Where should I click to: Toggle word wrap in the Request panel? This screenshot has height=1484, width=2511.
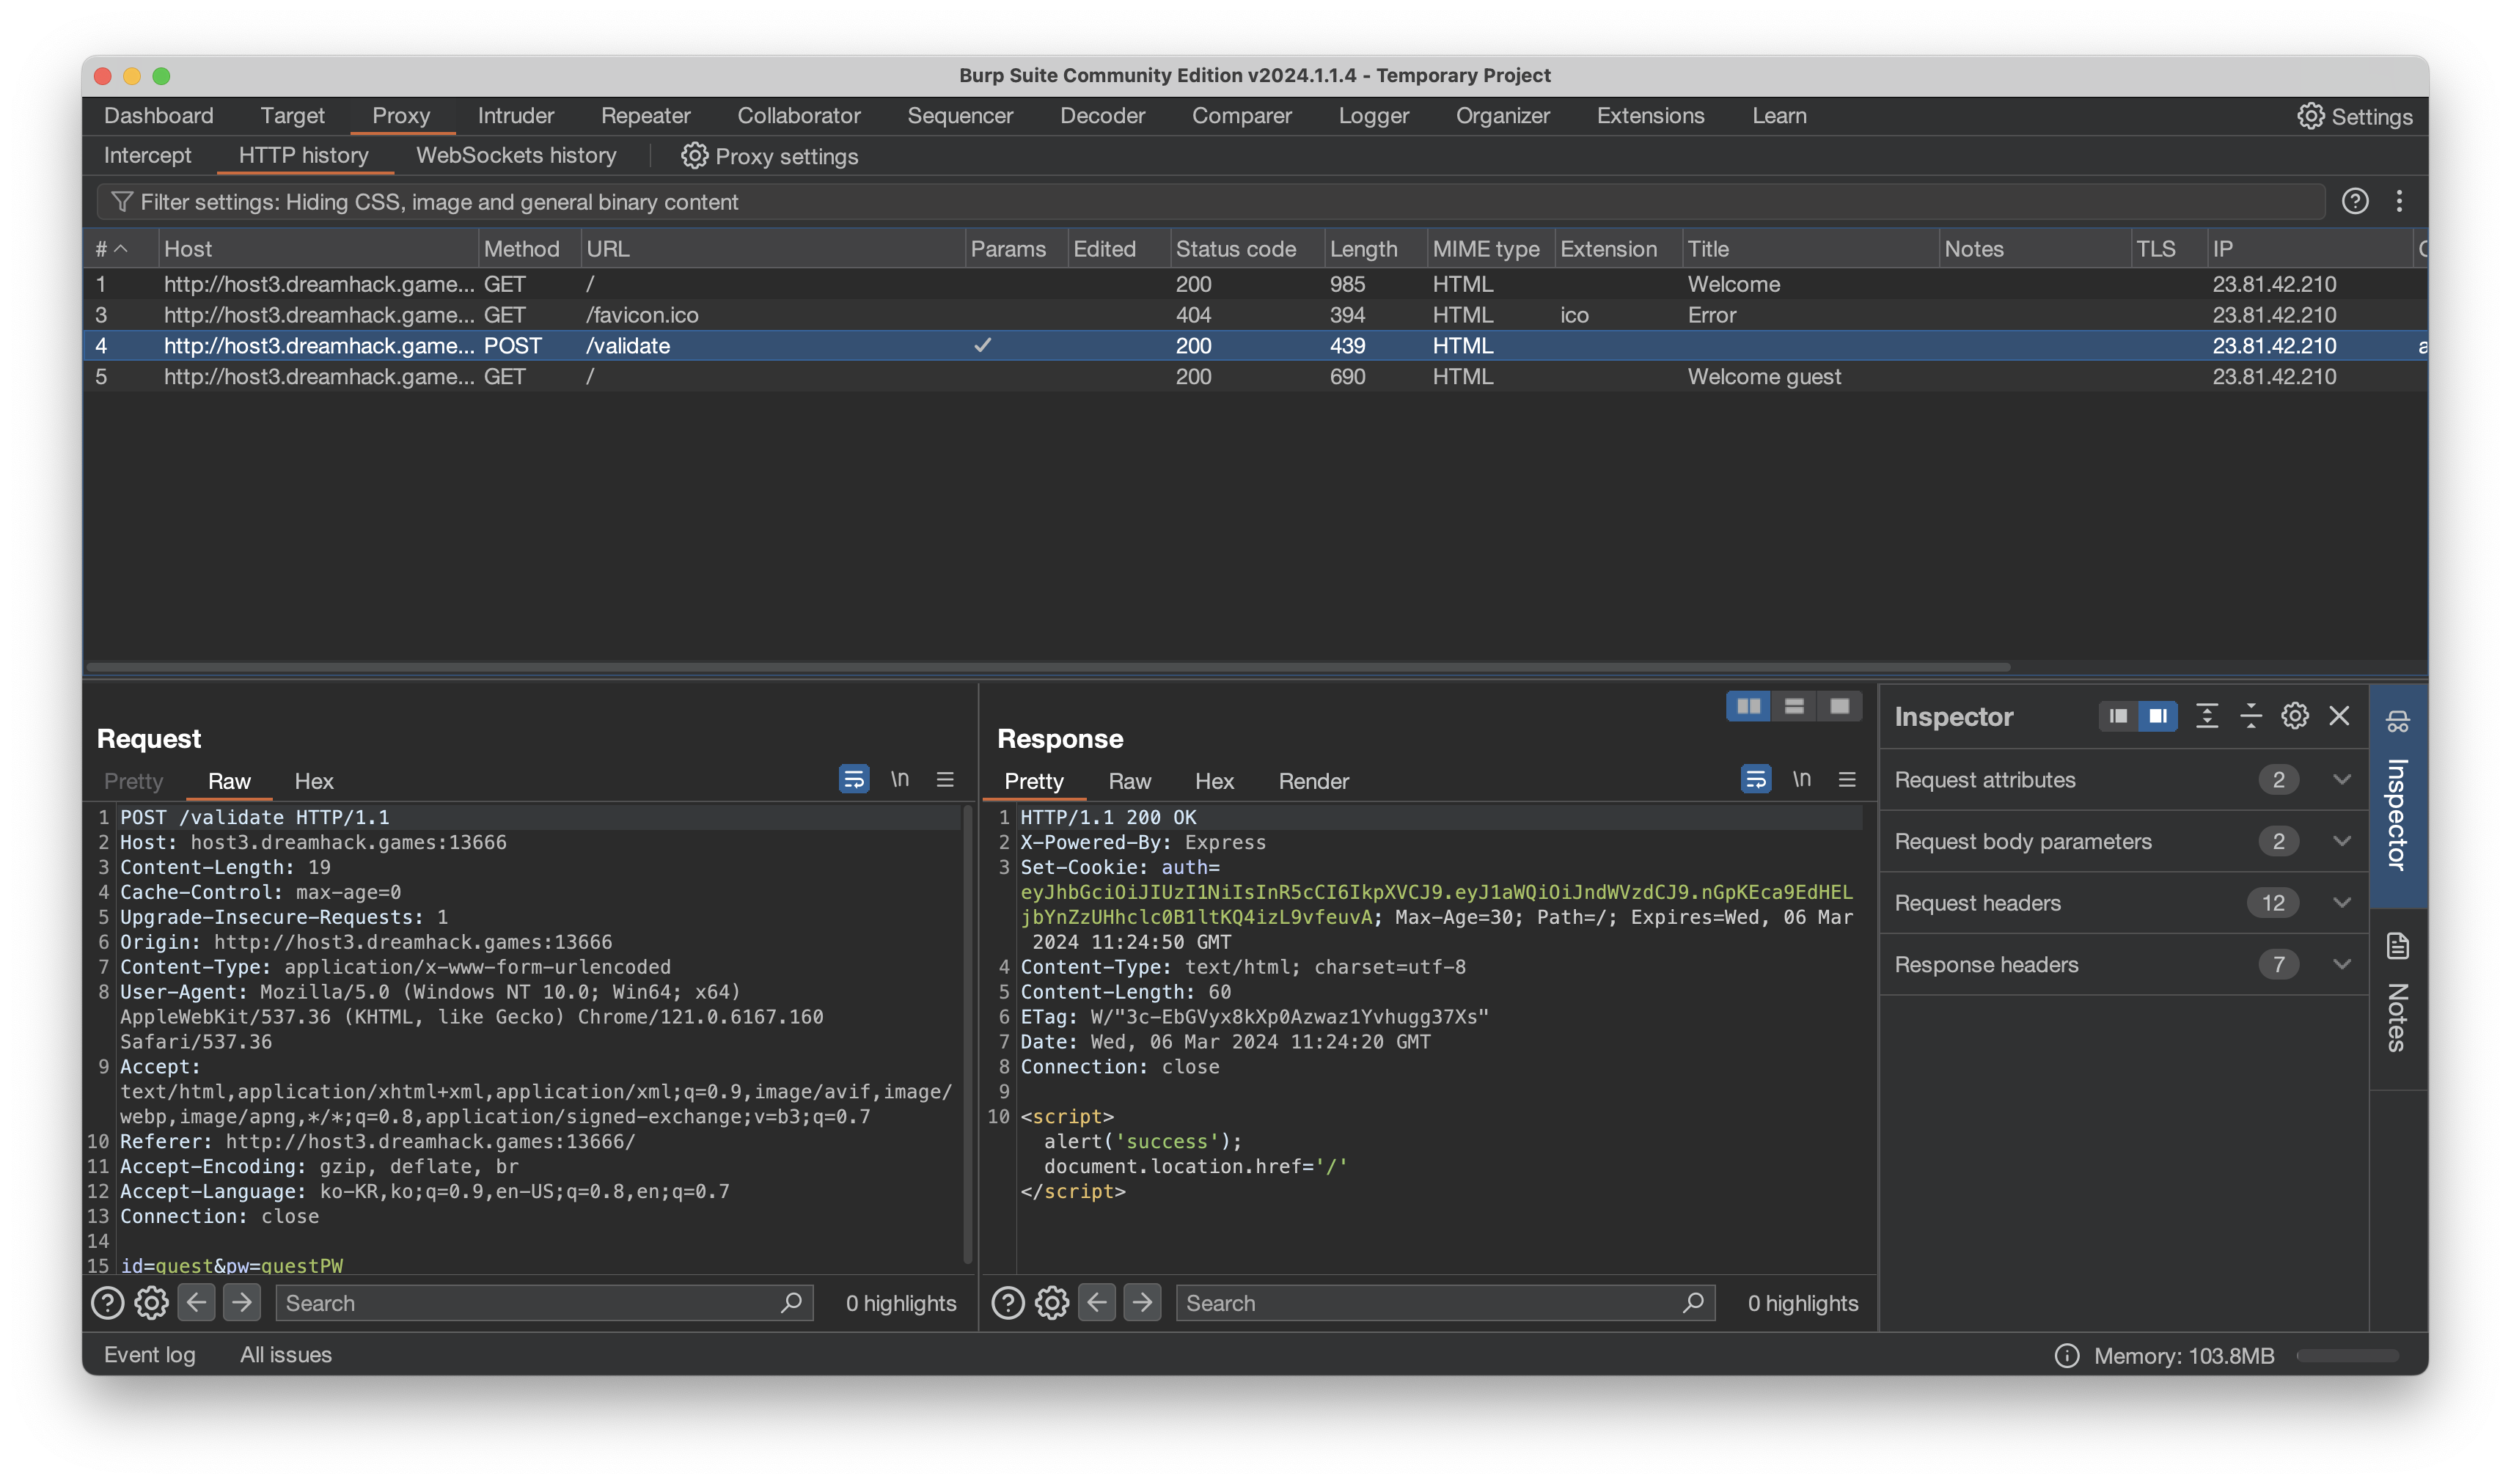[853, 780]
